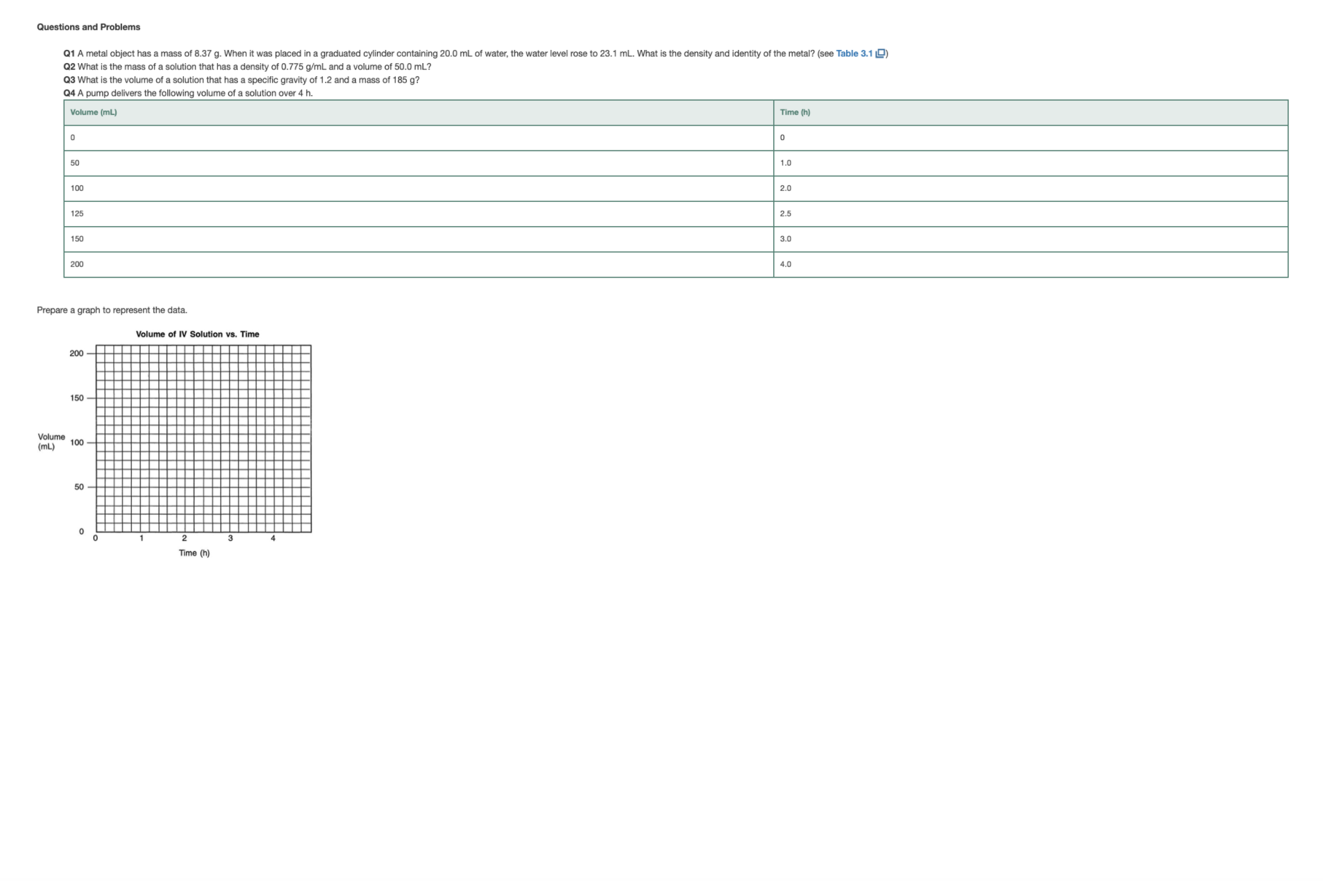1323x881 pixels.
Task: Open the Table 3.1 link
Action: 853,53
